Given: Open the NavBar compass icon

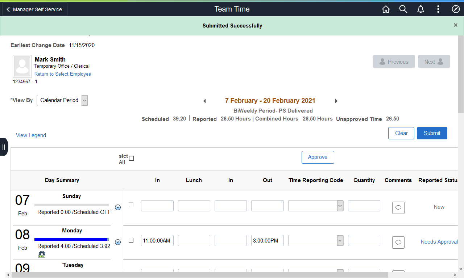Looking at the screenshot, I should click(x=456, y=9).
